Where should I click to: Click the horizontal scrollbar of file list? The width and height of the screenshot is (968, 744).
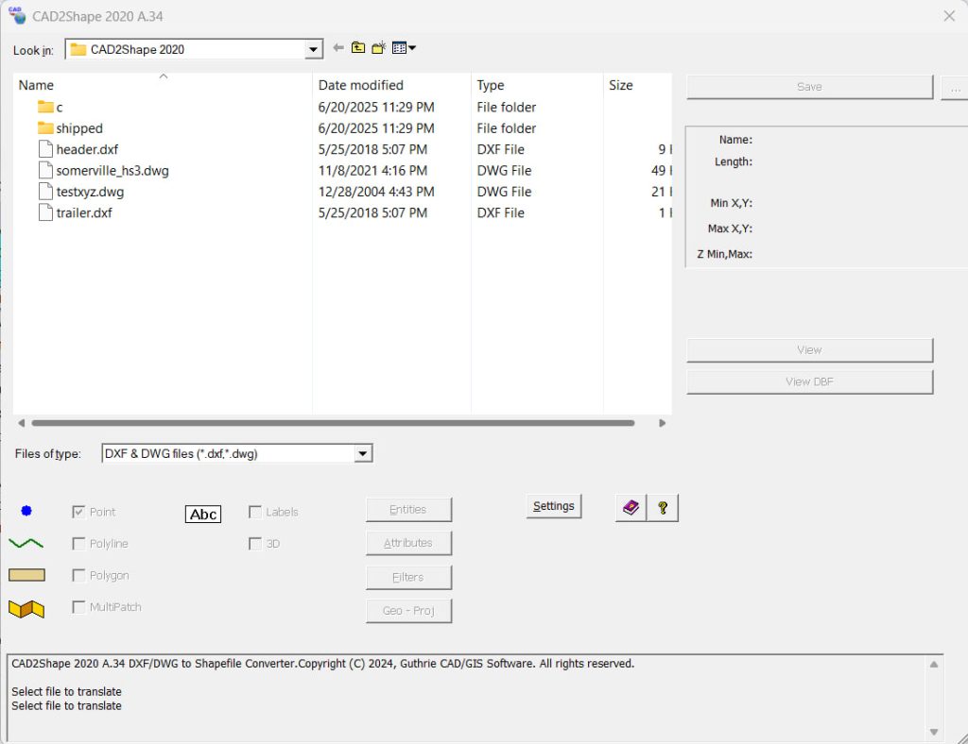click(x=333, y=423)
